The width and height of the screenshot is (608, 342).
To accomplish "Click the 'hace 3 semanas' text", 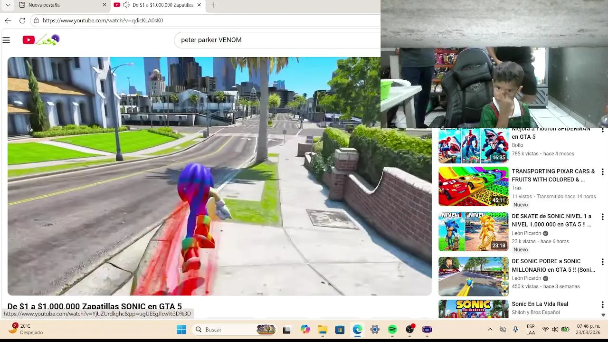I will click(x=561, y=286).
